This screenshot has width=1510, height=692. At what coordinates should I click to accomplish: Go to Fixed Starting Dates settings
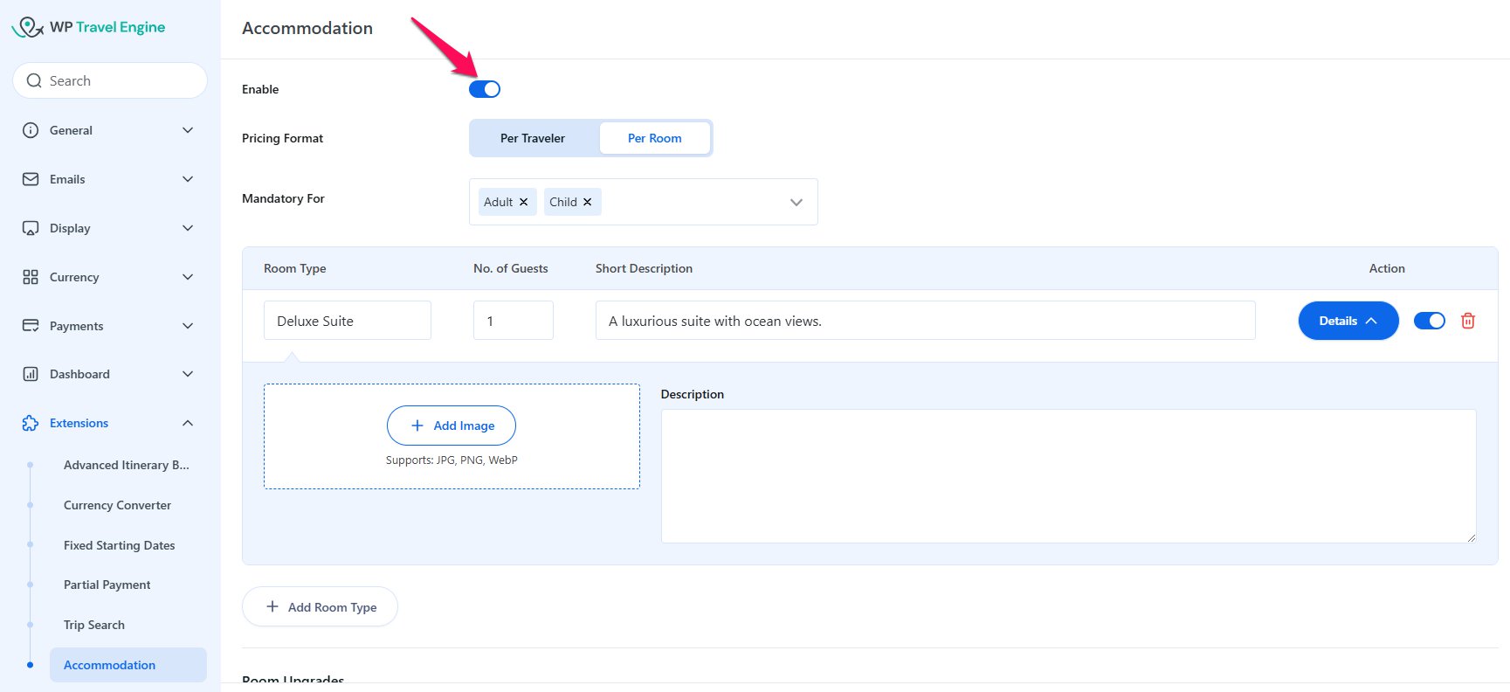coord(119,545)
